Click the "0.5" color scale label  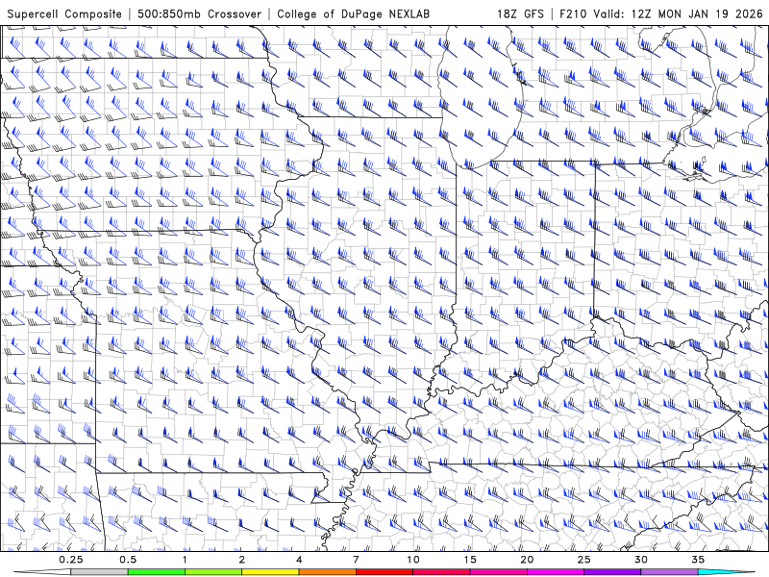[x=128, y=560]
